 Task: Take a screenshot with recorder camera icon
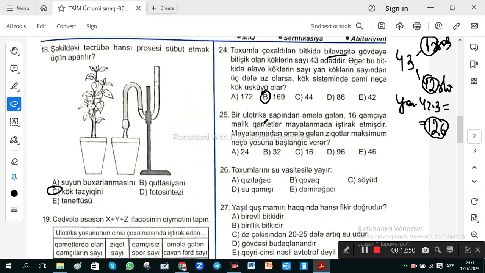click(425, 250)
